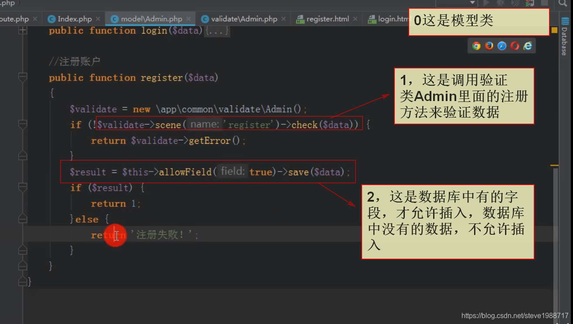Click the Run button in toolbar
The height and width of the screenshot is (324, 573).
487,3
